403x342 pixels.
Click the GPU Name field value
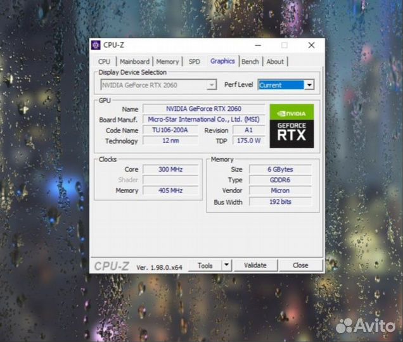(203, 109)
